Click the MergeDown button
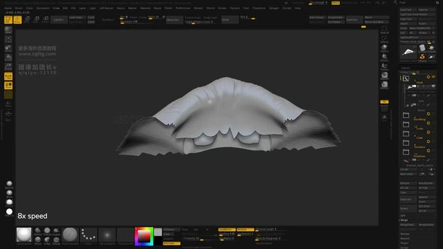Viewport: 443px width, 249px height. point(408,225)
